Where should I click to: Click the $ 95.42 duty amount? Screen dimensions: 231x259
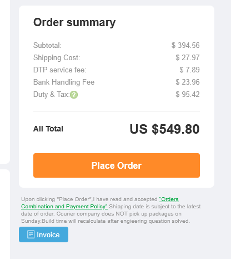[x=188, y=94]
